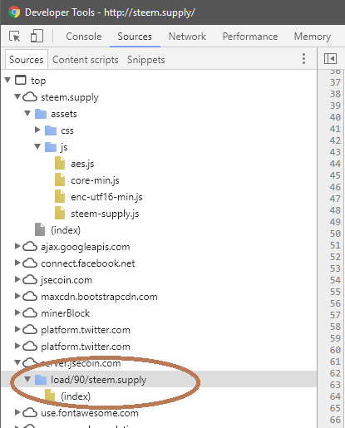Toggle the device toolbar icon

coord(37,36)
